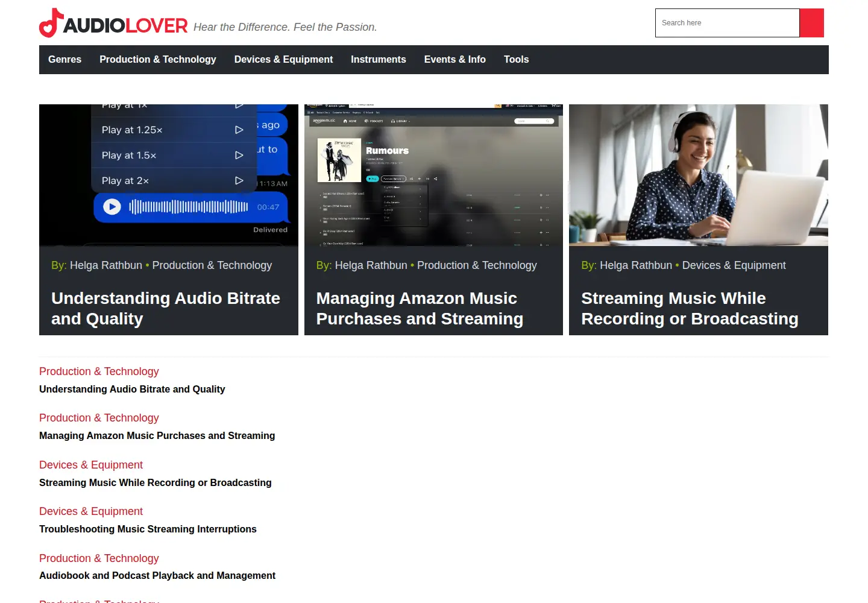Click Production & Technology category on Audio Bitrate card
Screen dimensions: 868x603
pos(212,265)
